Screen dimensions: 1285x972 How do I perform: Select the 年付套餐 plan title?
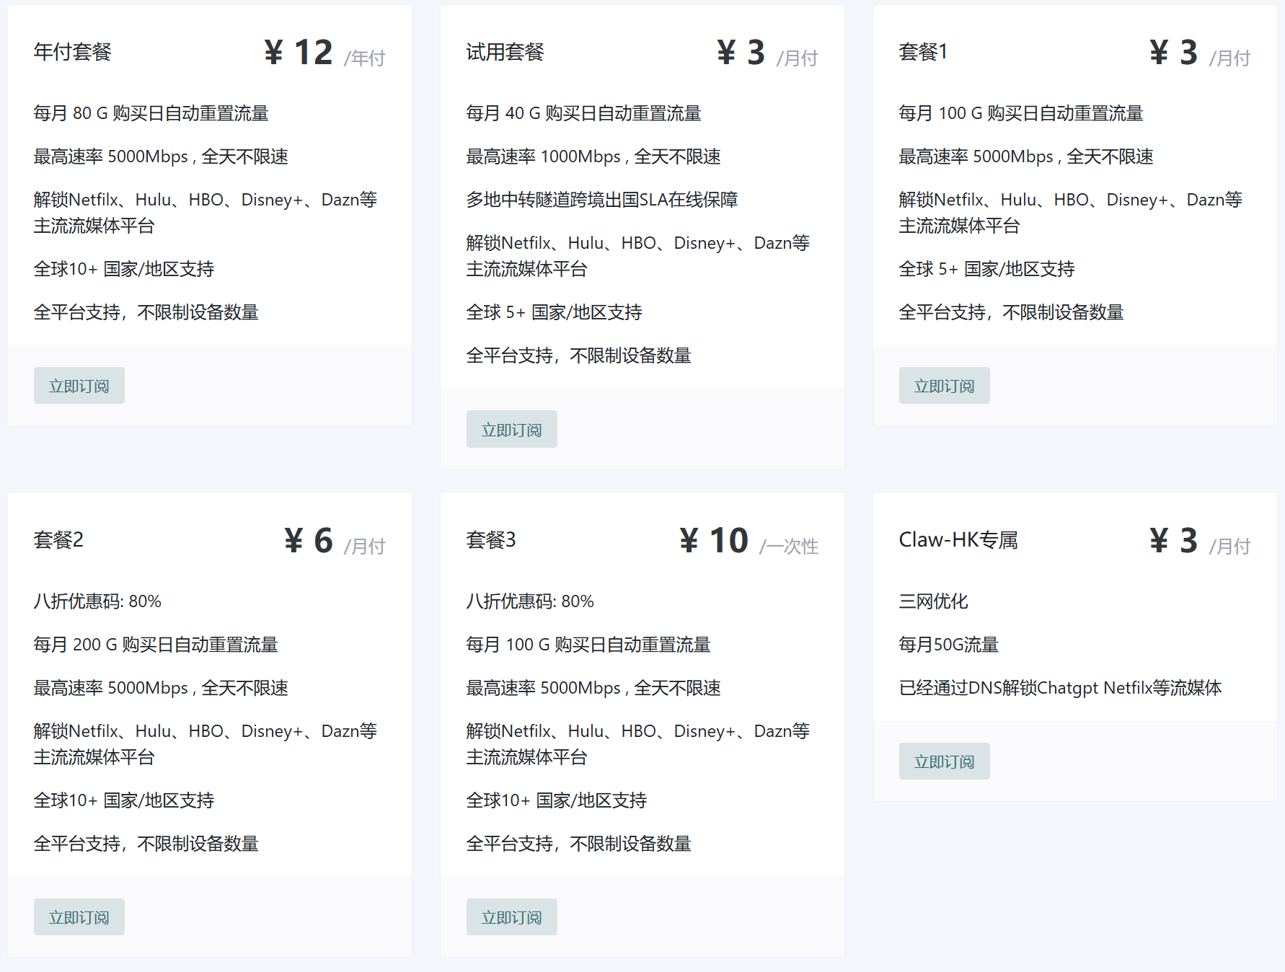pos(72,52)
